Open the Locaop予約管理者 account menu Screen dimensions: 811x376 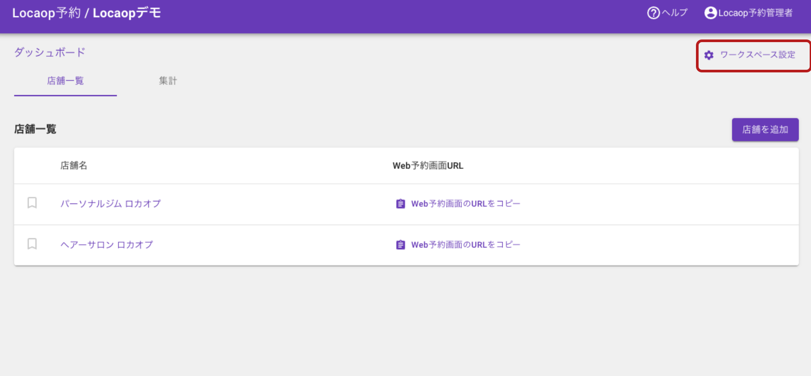755,13
